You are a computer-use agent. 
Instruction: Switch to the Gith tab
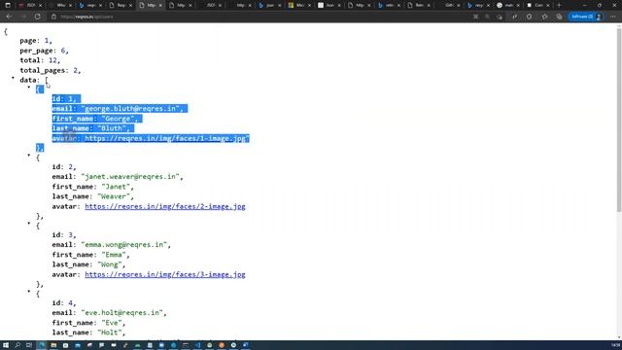pos(449,5)
